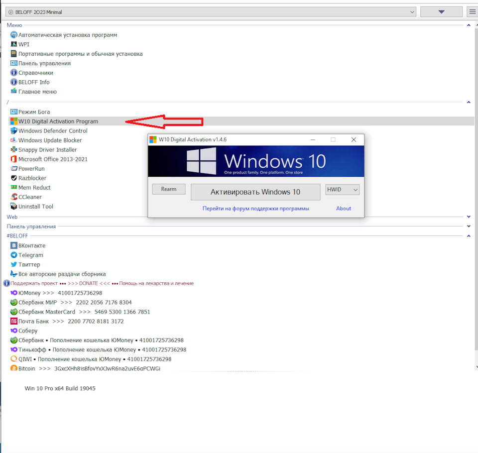Open the hamburger menu at top right

(x=472, y=12)
